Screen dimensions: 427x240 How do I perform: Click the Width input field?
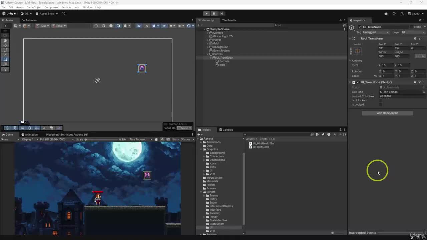(x=385, y=56)
